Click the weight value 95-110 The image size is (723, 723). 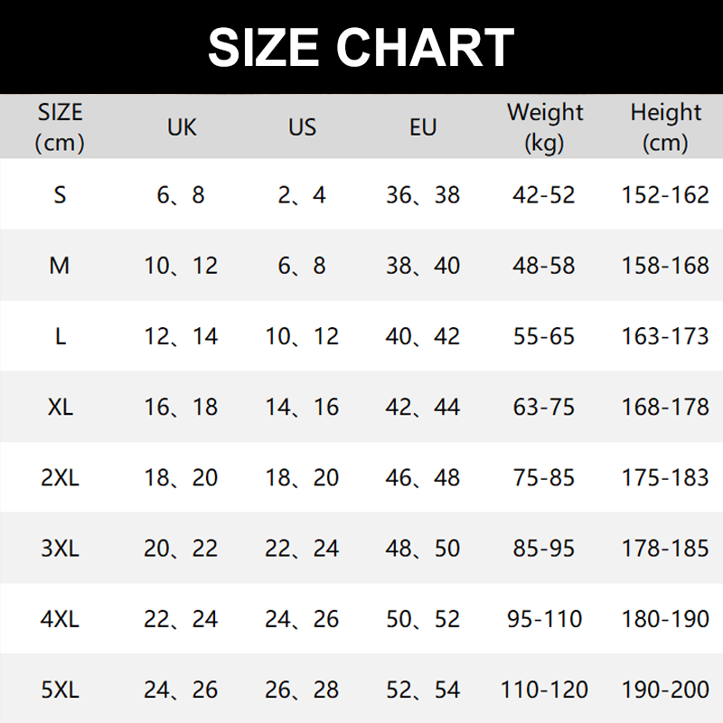(544, 620)
